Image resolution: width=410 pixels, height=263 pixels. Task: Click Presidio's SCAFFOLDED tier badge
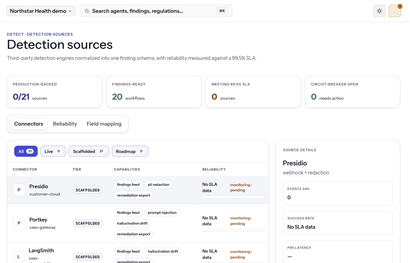click(88, 190)
